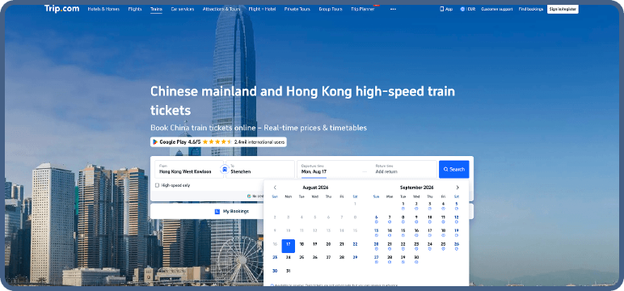Open the Trip Planner tab

(x=363, y=9)
